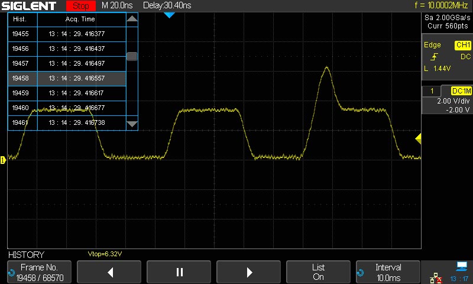
Task: Click the CH1 trigger source label
Action: (462, 45)
